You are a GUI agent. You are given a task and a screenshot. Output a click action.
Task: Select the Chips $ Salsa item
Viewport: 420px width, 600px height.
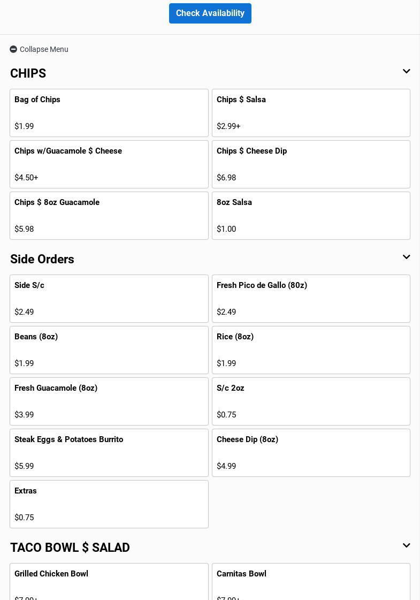pyautogui.click(x=311, y=113)
